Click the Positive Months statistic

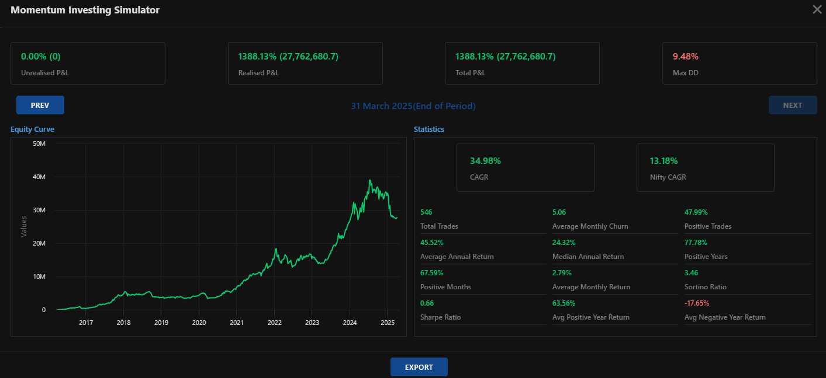(445, 286)
